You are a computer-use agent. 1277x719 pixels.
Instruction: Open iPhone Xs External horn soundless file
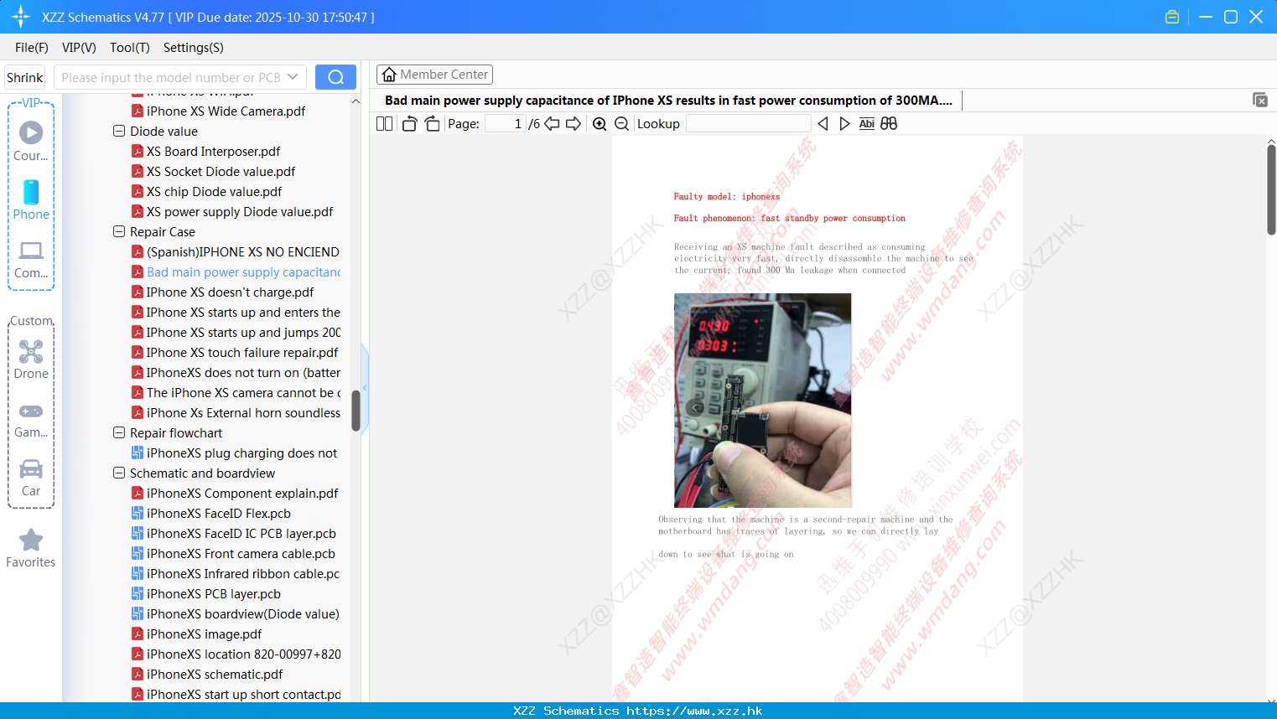coord(236,413)
